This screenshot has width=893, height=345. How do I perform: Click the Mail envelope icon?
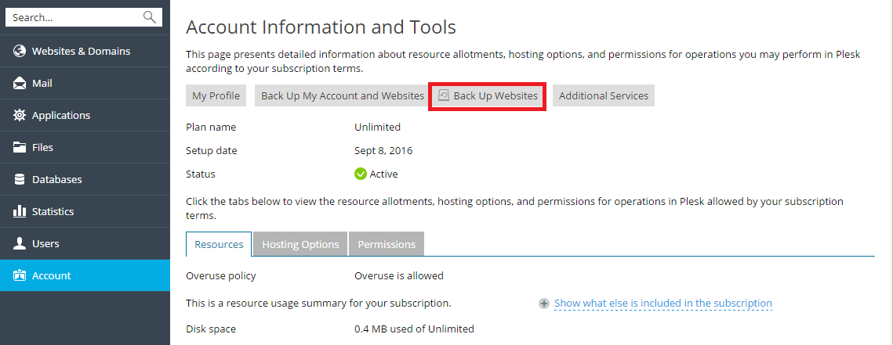point(20,83)
